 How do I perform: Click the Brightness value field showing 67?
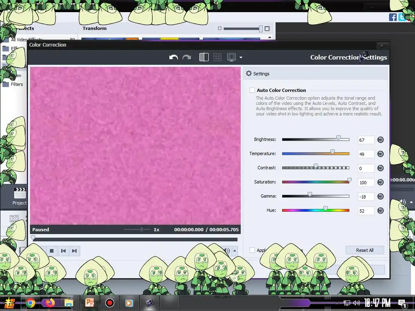(366, 140)
